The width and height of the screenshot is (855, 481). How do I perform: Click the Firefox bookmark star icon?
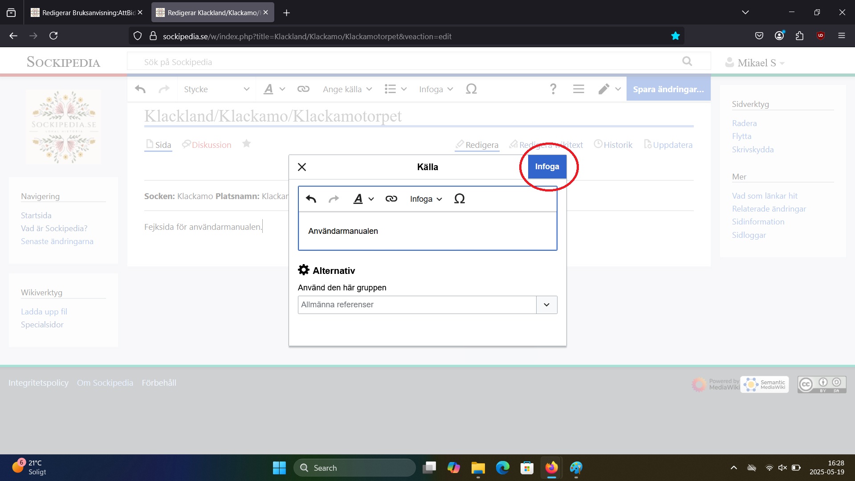pos(675,36)
